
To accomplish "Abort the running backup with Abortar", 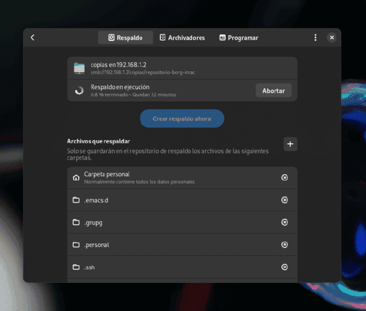I will (273, 90).
